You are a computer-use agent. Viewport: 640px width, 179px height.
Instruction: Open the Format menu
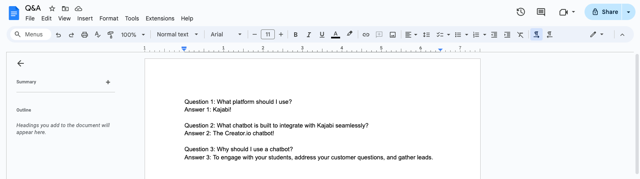point(109,18)
